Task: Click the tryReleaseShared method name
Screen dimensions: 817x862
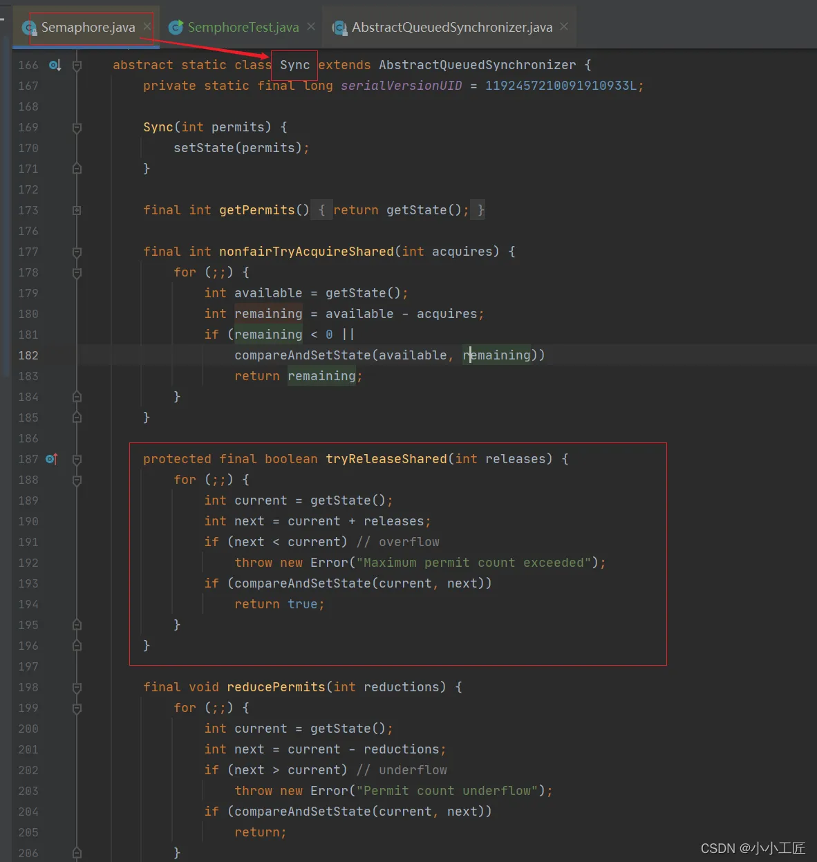Action: pyautogui.click(x=386, y=459)
